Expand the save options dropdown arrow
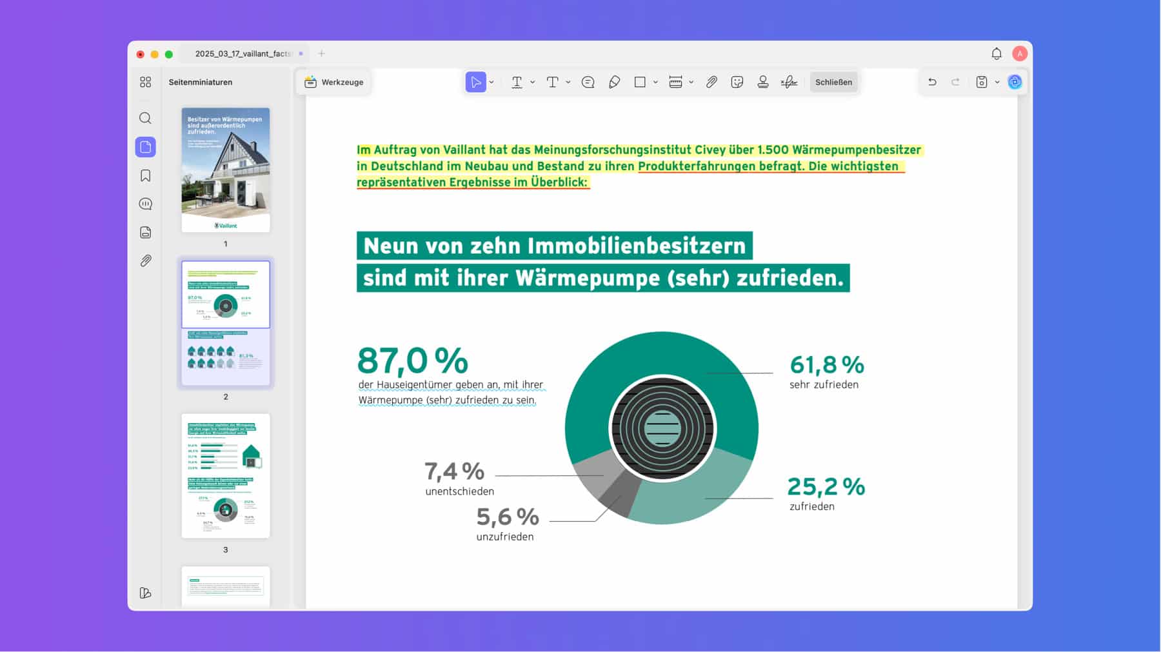The image size is (1161, 652). (997, 83)
